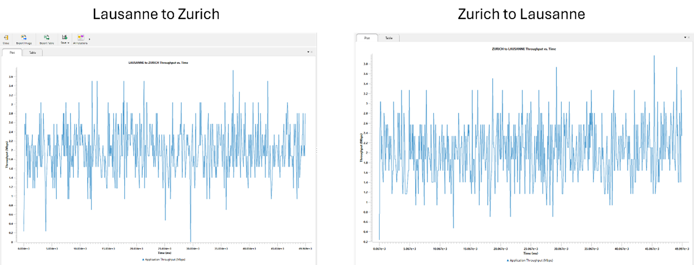This screenshot has height=265, width=694.
Task: Click the Close icon in the toolbar
Action: pyautogui.click(x=6, y=38)
